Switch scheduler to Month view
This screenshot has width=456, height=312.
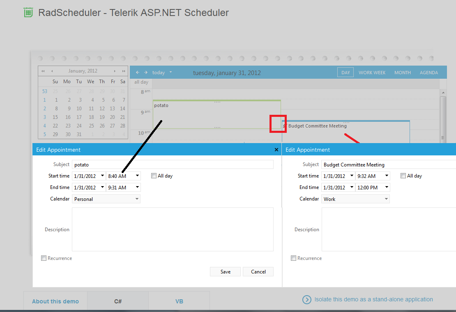pyautogui.click(x=403, y=73)
